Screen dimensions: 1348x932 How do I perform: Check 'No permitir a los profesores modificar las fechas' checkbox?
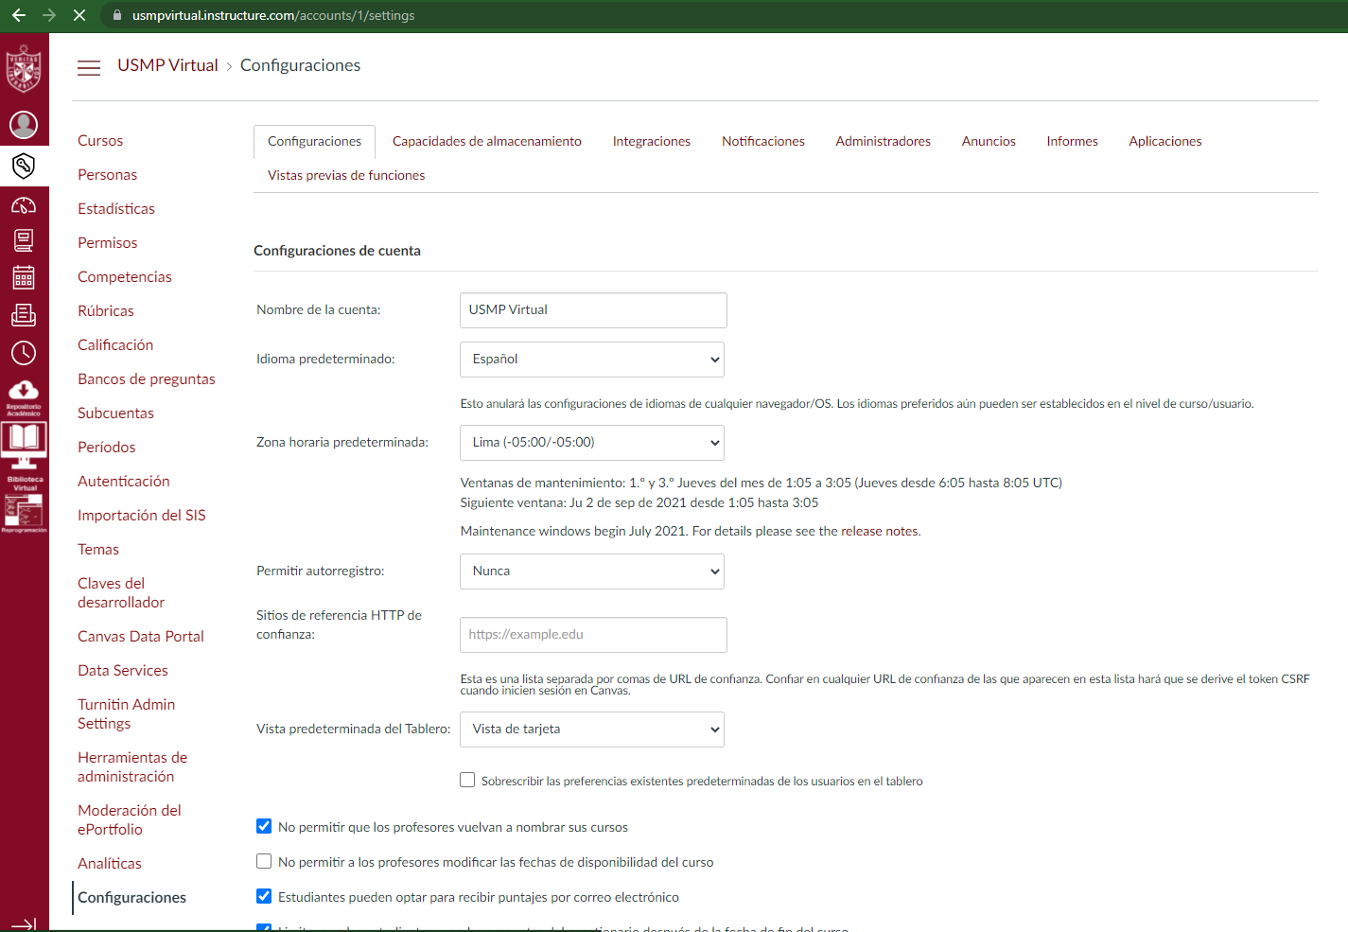pyautogui.click(x=264, y=861)
